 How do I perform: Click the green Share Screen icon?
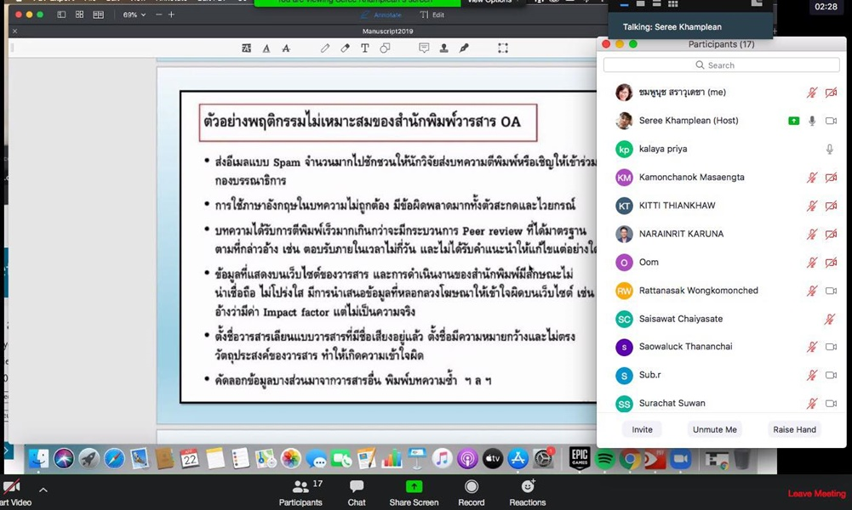[x=414, y=487]
